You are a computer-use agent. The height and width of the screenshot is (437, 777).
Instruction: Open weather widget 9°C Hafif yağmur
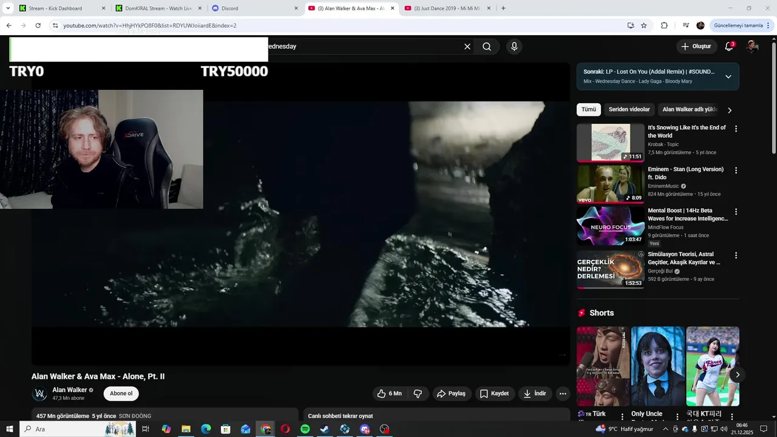pos(625,429)
